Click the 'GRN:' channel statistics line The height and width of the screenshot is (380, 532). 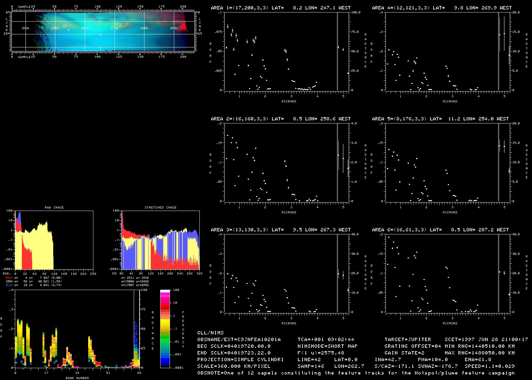tap(34, 282)
